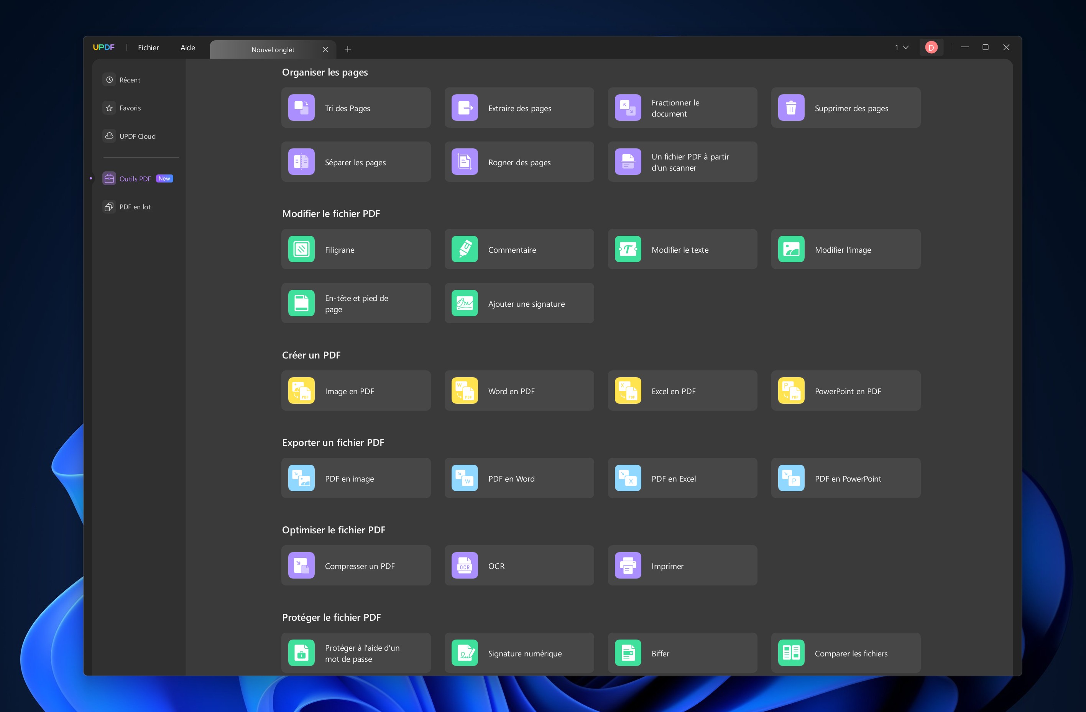Add a new tab with plus button
The width and height of the screenshot is (1086, 712).
coord(348,49)
